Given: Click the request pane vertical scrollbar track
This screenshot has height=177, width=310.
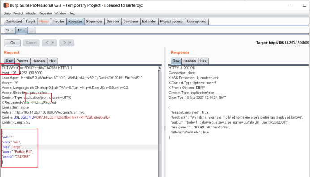Looking at the screenshot, I should [x=160, y=123].
